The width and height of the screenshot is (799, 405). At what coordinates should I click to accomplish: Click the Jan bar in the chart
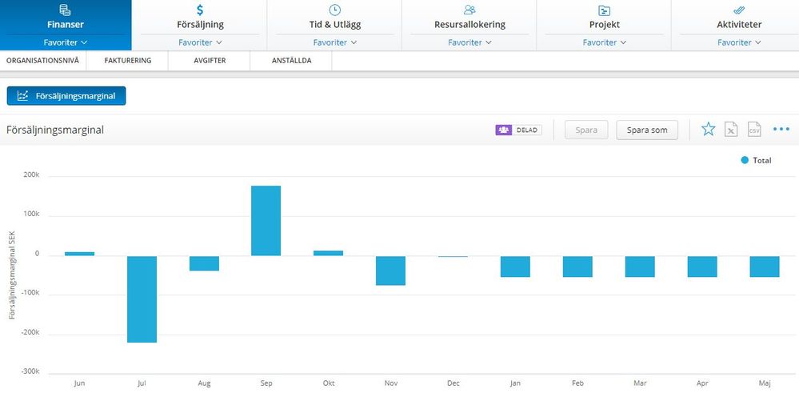point(515,267)
